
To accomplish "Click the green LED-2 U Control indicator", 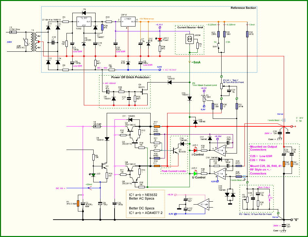I will (195, 173).
